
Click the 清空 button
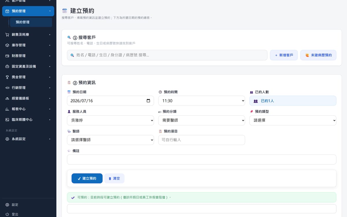tap(114, 179)
